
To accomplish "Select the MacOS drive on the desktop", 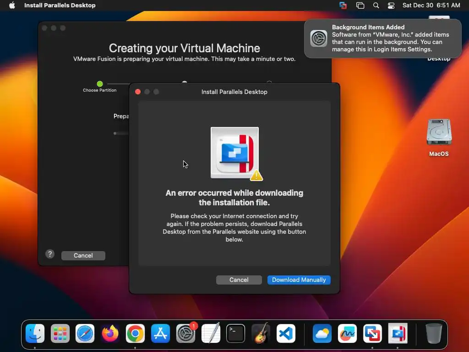I will 439,137.
